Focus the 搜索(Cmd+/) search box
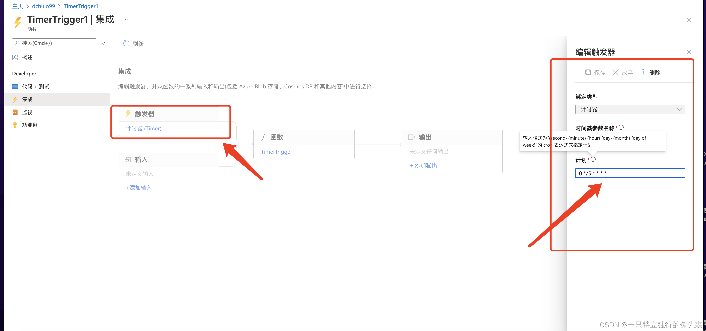Viewport: 706px width, 331px height. pos(54,43)
